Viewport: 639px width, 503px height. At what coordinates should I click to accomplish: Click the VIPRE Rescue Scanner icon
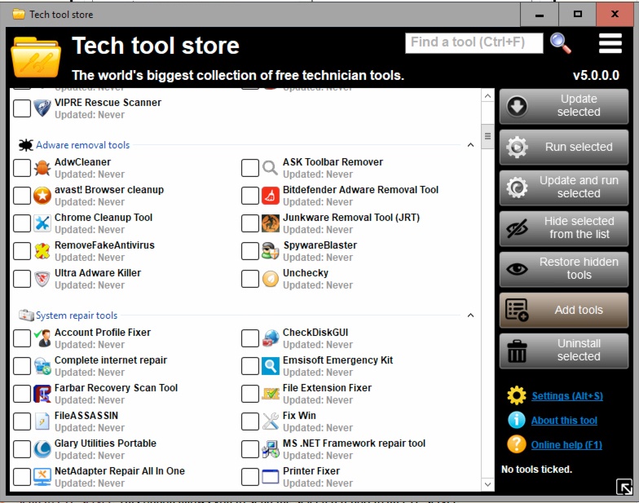pyautogui.click(x=42, y=108)
